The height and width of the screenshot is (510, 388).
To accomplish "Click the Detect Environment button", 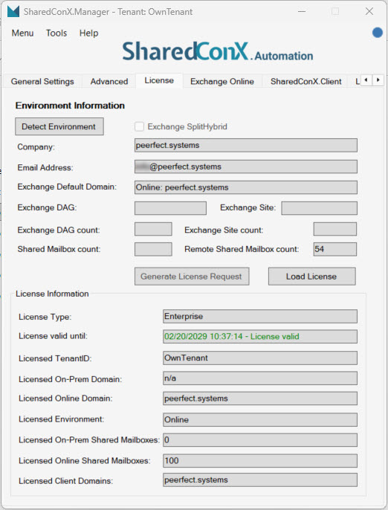I will pos(59,126).
